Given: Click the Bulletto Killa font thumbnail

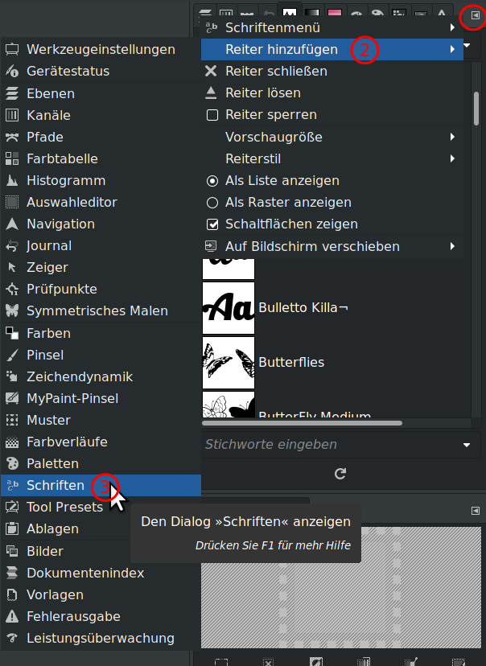Looking at the screenshot, I should point(229,308).
